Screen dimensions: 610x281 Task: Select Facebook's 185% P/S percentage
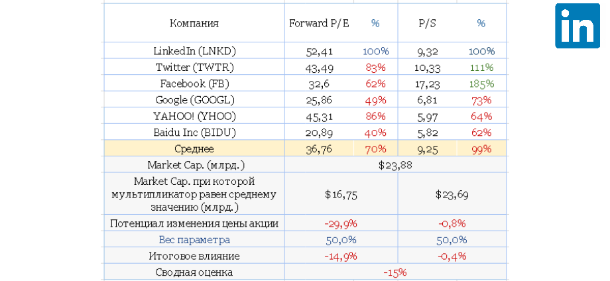481,84
